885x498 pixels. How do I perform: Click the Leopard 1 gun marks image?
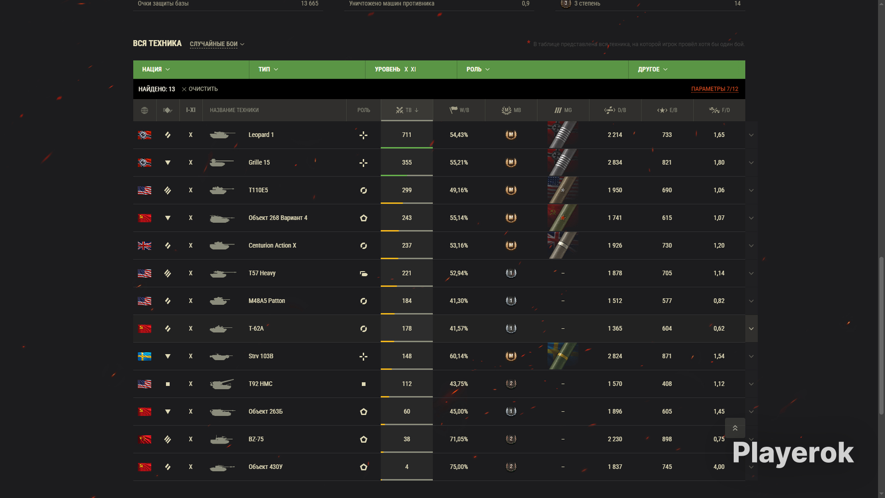(563, 135)
